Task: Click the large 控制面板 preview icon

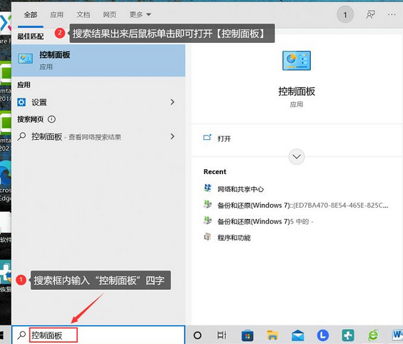Action: pos(297,61)
